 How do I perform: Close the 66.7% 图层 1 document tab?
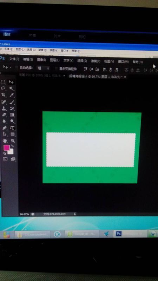(x=125, y=77)
